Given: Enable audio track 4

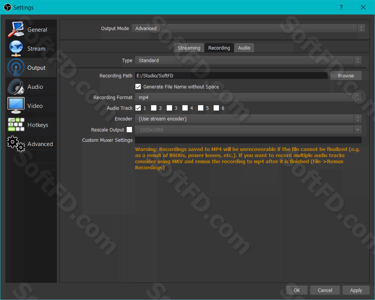Looking at the screenshot, I should (185, 108).
